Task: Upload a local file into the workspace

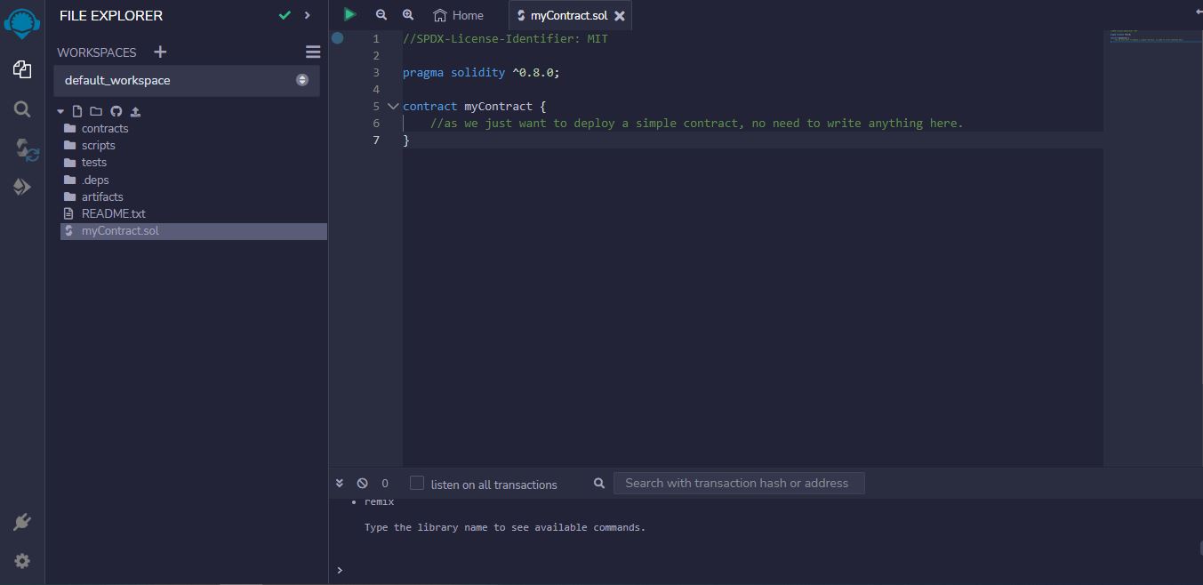Action: pos(135,110)
